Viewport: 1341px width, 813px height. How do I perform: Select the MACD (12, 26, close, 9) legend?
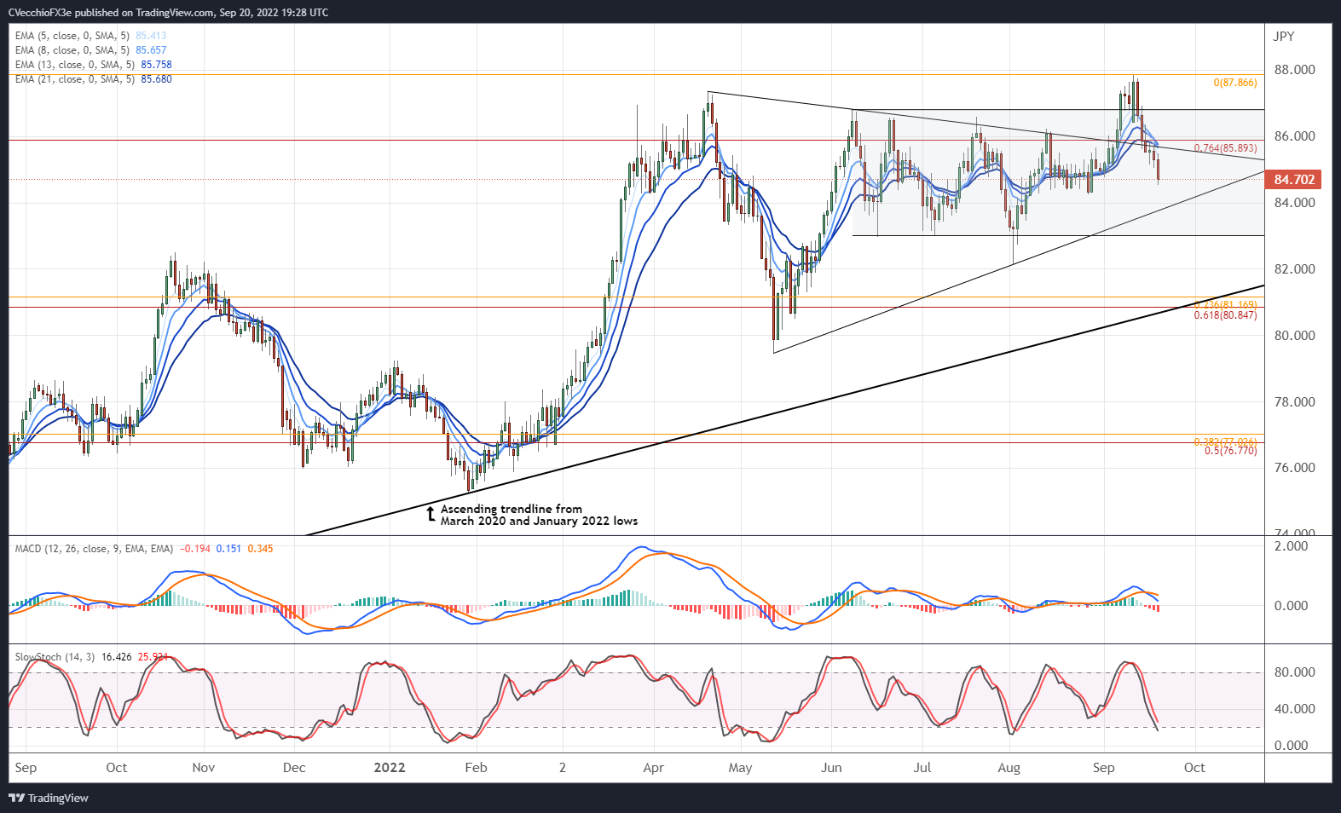coord(94,549)
